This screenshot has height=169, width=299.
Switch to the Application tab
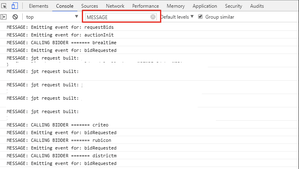tap(205, 6)
